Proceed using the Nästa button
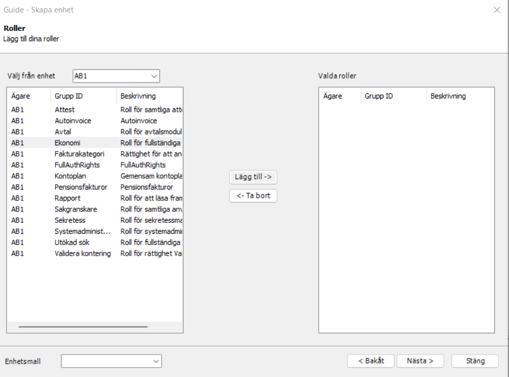The width and height of the screenshot is (509, 377). click(x=420, y=361)
